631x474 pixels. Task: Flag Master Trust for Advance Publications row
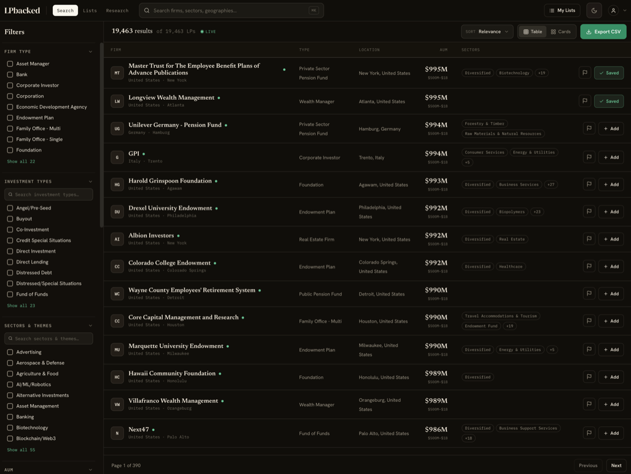click(585, 73)
